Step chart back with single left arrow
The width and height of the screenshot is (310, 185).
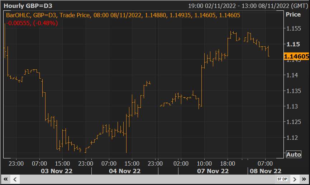(15, 179)
